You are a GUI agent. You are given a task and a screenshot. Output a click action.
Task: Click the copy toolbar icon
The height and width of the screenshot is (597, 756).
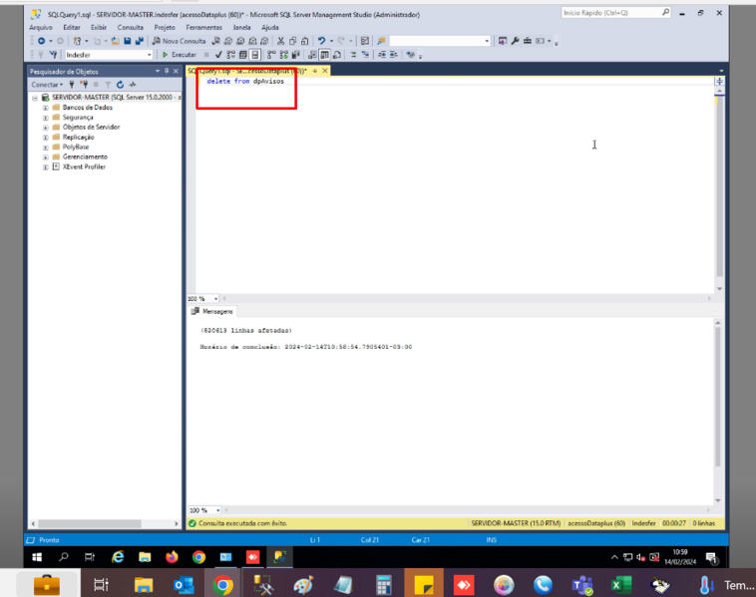tap(292, 41)
